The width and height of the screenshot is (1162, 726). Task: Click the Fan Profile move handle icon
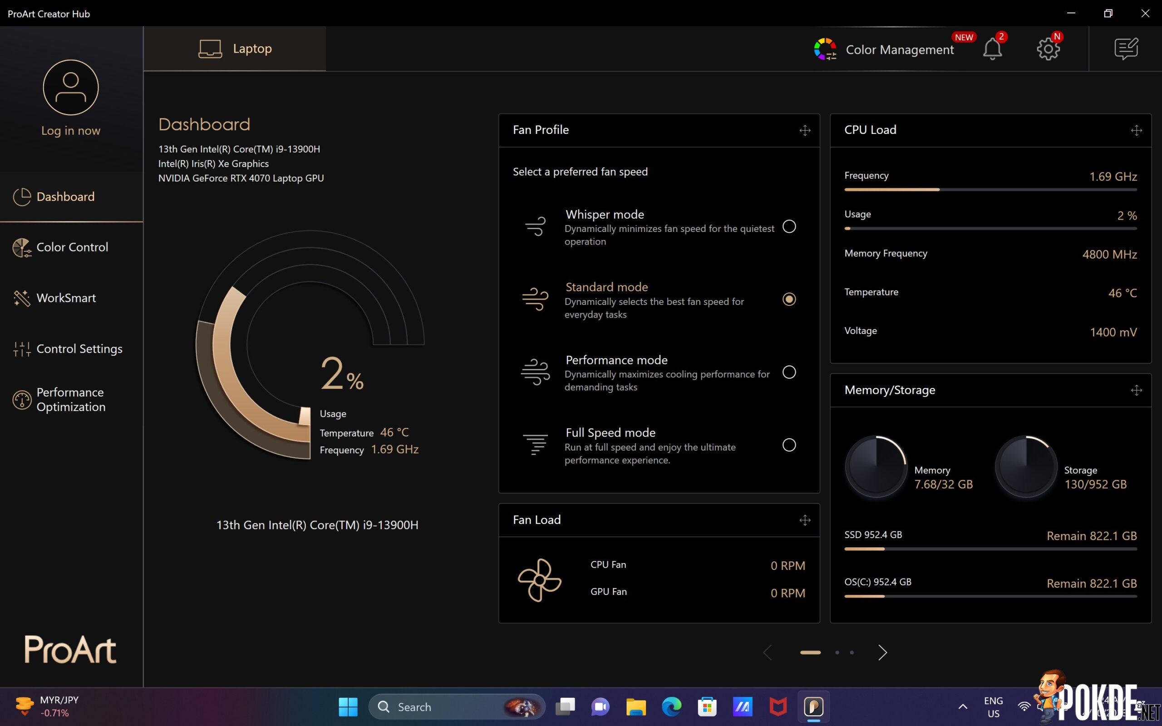[805, 130]
